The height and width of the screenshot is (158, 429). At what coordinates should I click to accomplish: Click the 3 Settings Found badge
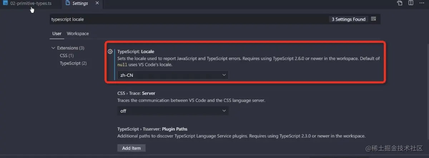point(348,19)
